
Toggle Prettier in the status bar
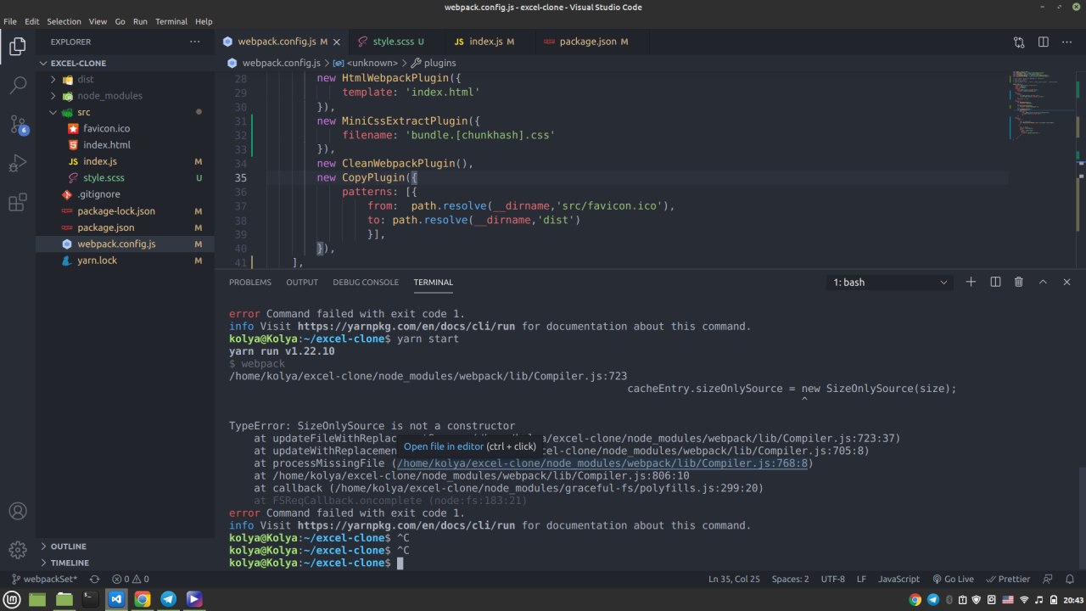click(x=1007, y=579)
